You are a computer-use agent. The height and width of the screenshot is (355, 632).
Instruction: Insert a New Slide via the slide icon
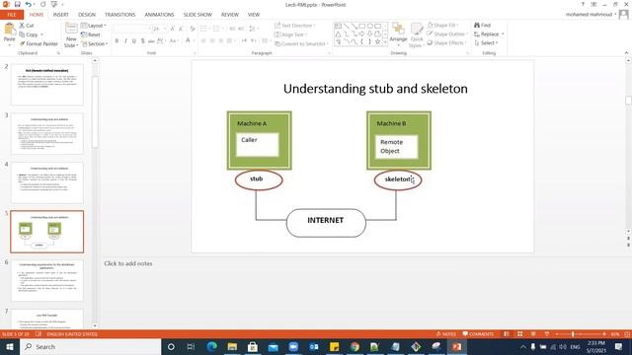(x=71, y=29)
